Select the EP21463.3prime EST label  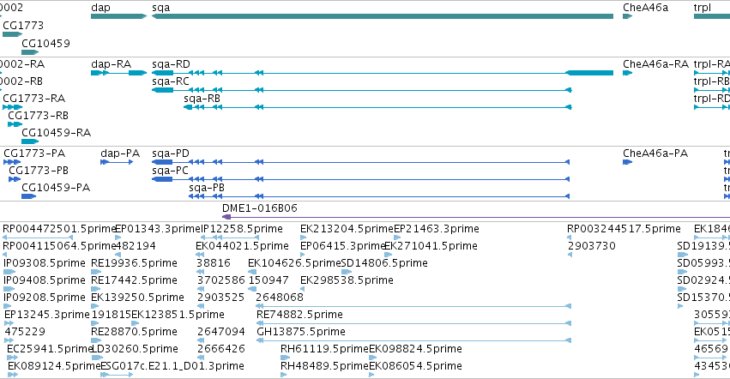pyautogui.click(x=437, y=229)
